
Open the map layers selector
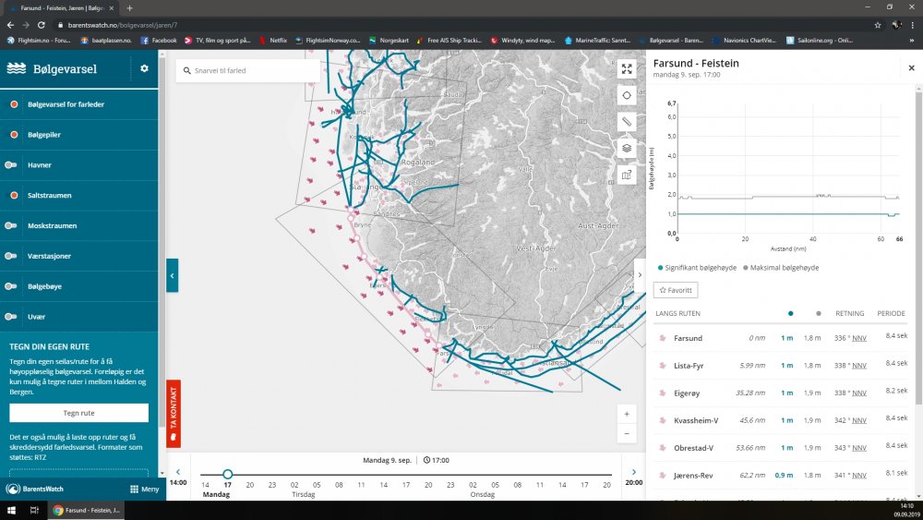tap(627, 149)
